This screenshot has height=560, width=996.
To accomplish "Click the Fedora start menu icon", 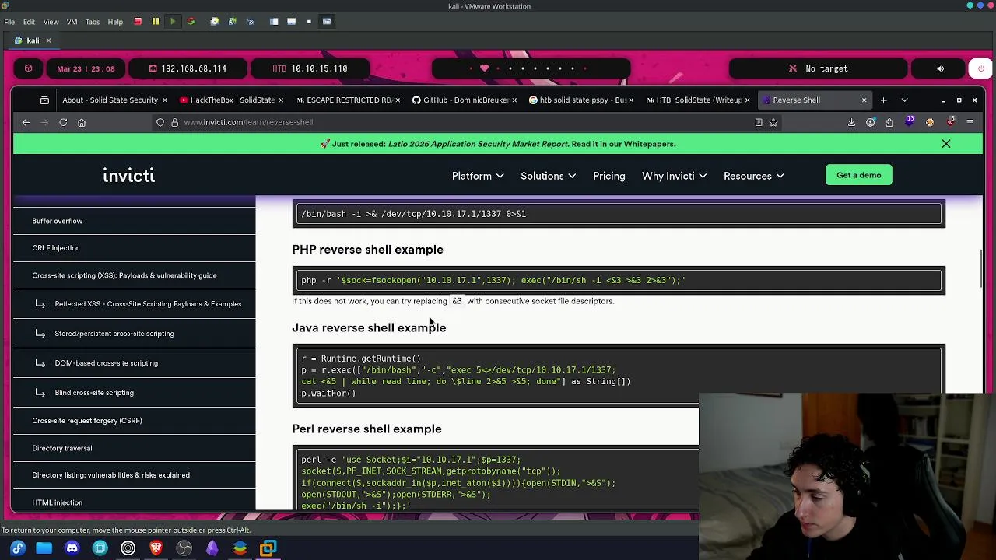I will coord(18,548).
